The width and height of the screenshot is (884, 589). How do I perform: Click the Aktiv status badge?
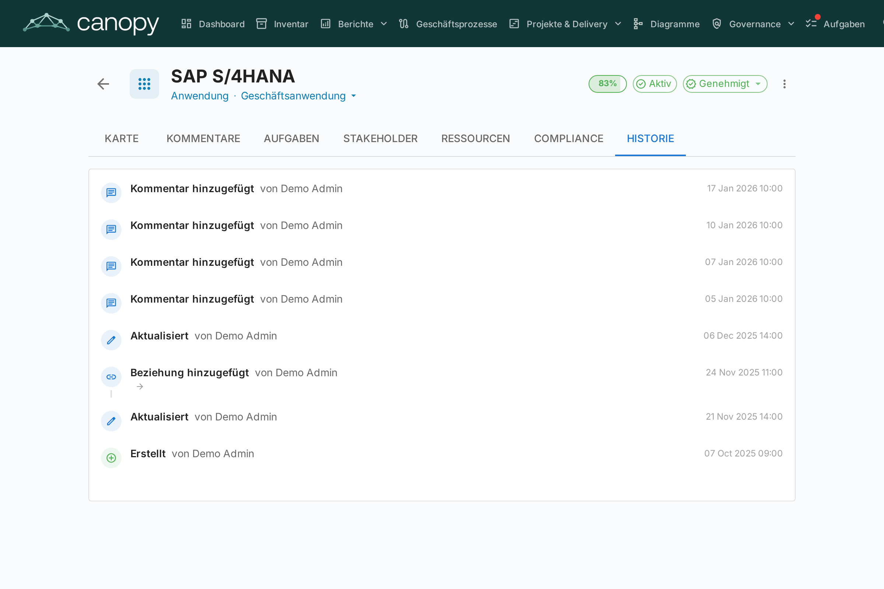pyautogui.click(x=655, y=84)
